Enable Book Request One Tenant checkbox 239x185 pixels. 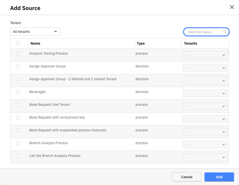(18, 105)
